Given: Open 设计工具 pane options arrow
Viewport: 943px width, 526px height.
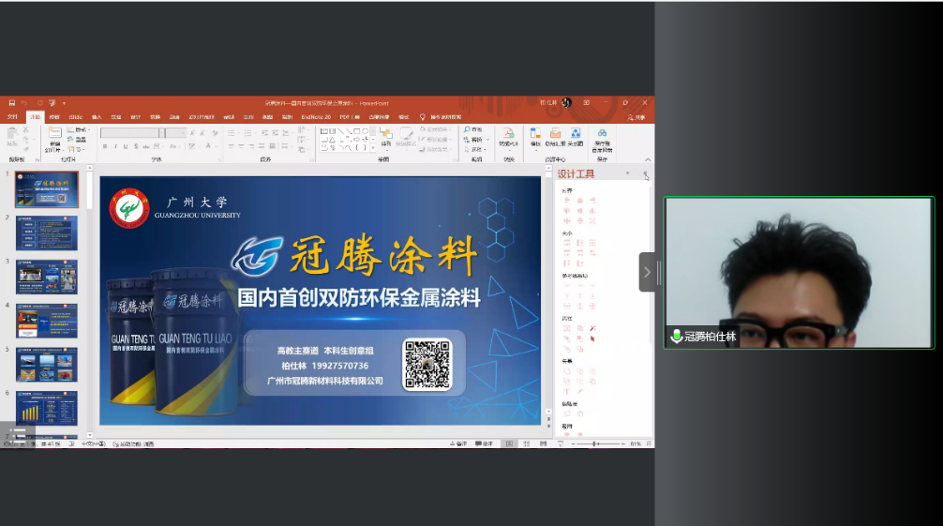Looking at the screenshot, I should pos(627,173).
